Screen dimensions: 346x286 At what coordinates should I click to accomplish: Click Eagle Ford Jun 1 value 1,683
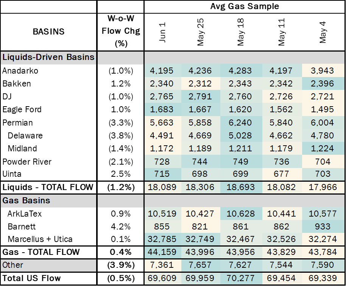(162, 110)
